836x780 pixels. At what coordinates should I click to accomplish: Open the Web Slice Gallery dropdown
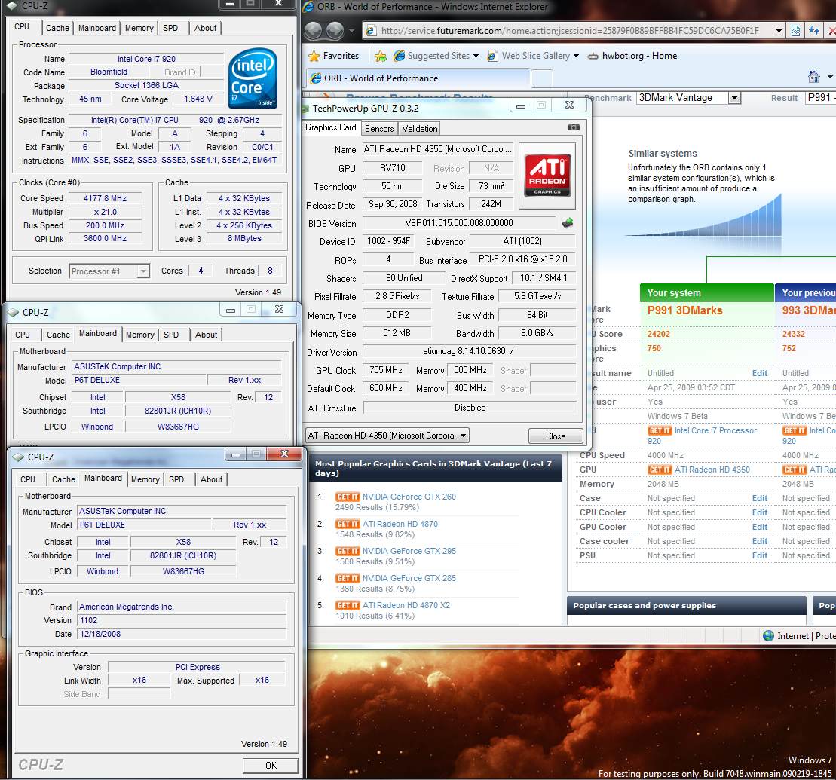576,56
